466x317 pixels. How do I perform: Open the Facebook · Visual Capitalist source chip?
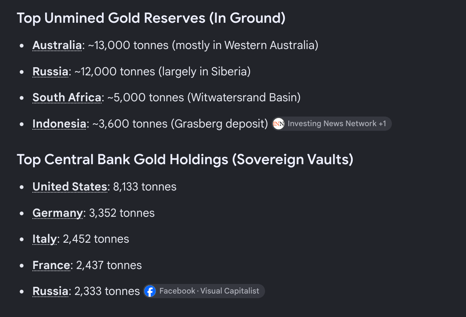tap(204, 291)
